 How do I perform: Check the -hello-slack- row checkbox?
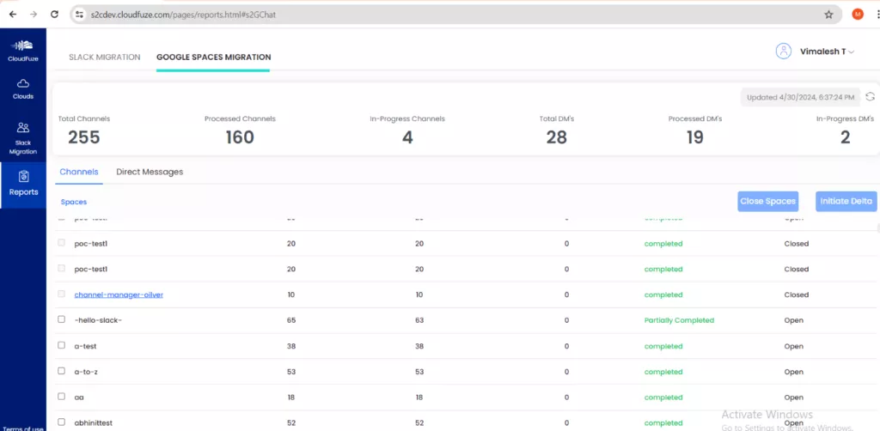click(x=62, y=319)
